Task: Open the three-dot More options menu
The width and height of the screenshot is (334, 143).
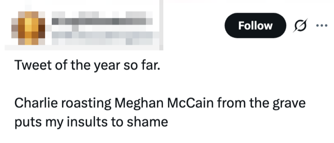Action: click(x=320, y=25)
